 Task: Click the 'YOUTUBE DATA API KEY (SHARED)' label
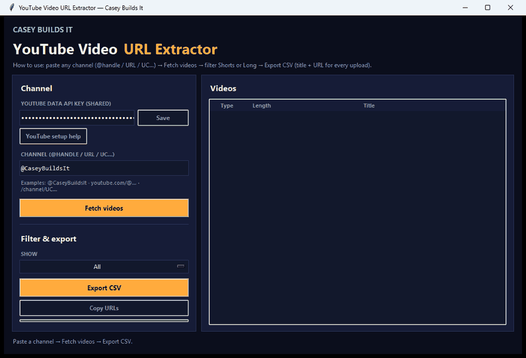coord(66,103)
